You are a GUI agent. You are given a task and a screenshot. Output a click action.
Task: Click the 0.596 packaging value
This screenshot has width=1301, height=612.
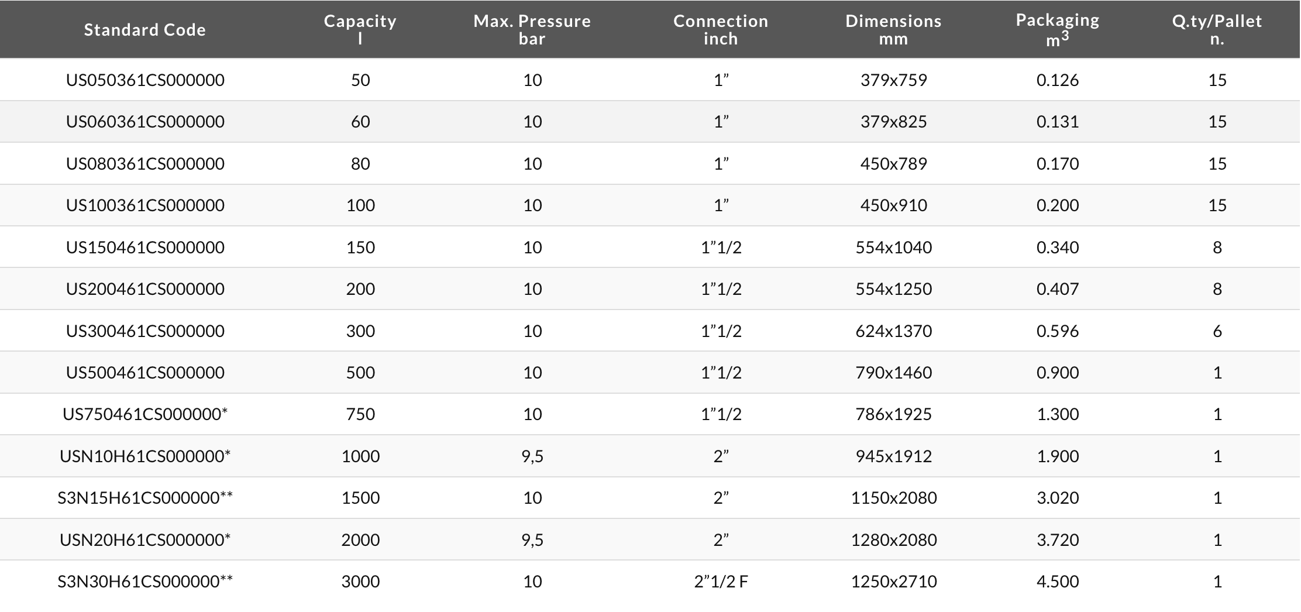click(x=1058, y=331)
